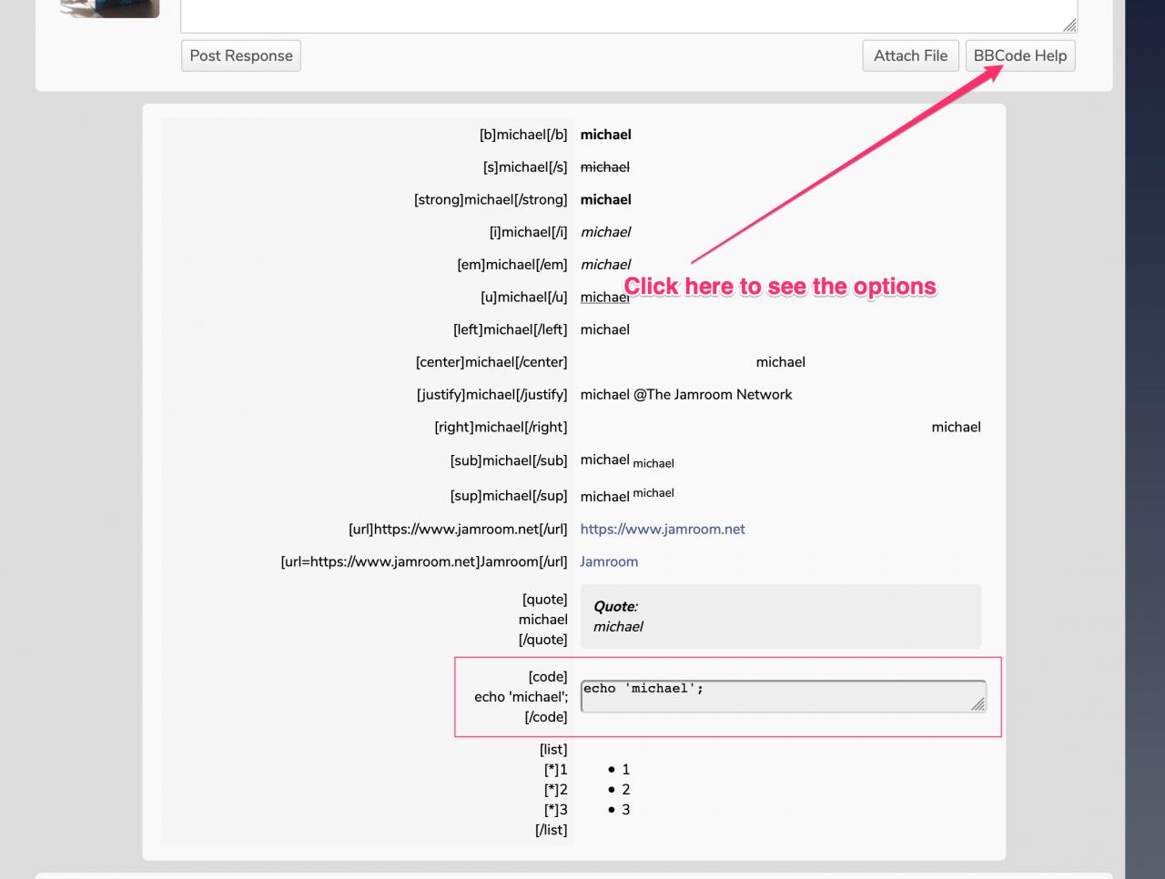Viewport: 1165px width, 879px height.
Task: Click the [left]michael[/left] example text
Action: click(x=511, y=329)
